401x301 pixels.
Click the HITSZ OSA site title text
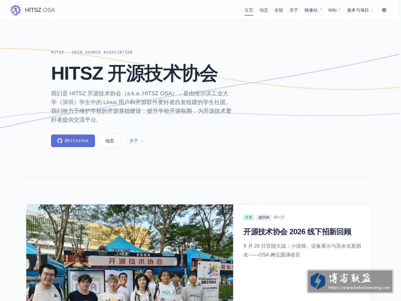[x=40, y=10]
